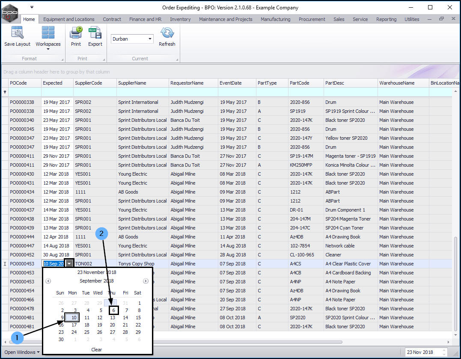Click the BPO application logo
Image resolution: width=461 pixels, height=359 pixels.
9,13
